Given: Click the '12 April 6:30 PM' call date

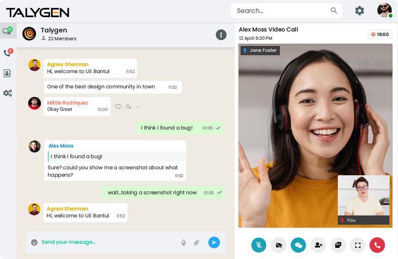Looking at the screenshot, I should click(x=255, y=38).
